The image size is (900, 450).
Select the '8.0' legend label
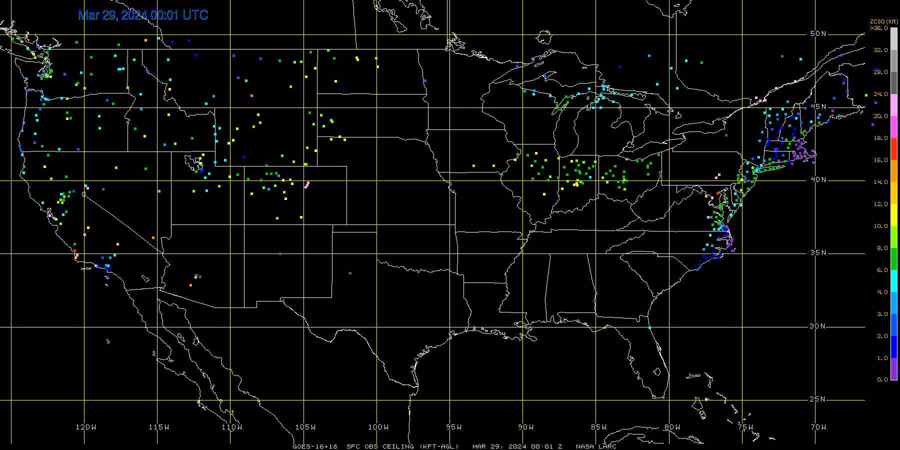pos(882,248)
